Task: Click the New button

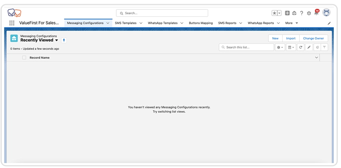Action: pyautogui.click(x=275, y=38)
